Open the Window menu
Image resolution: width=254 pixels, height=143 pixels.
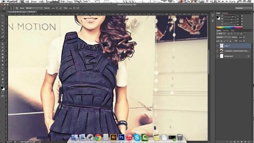click(78, 2)
